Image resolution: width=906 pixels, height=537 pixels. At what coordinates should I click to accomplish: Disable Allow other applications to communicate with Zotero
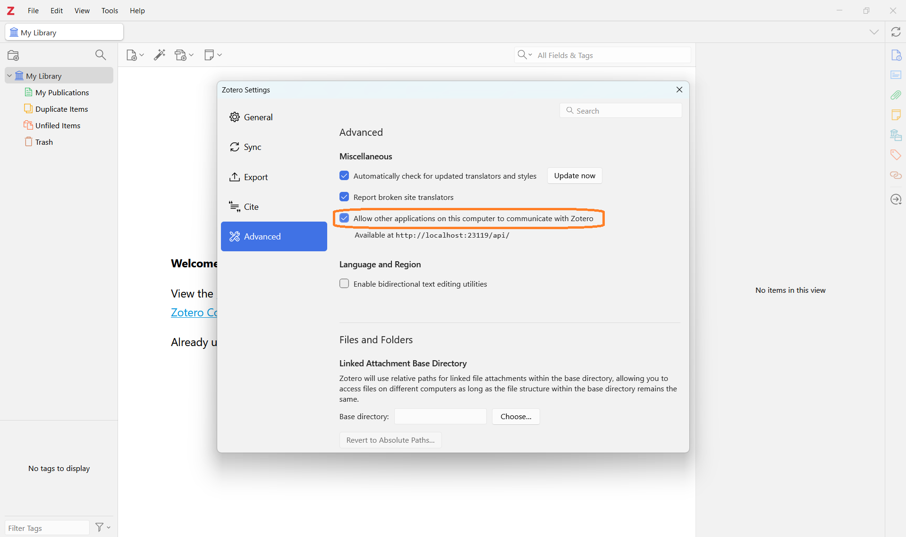coord(344,218)
